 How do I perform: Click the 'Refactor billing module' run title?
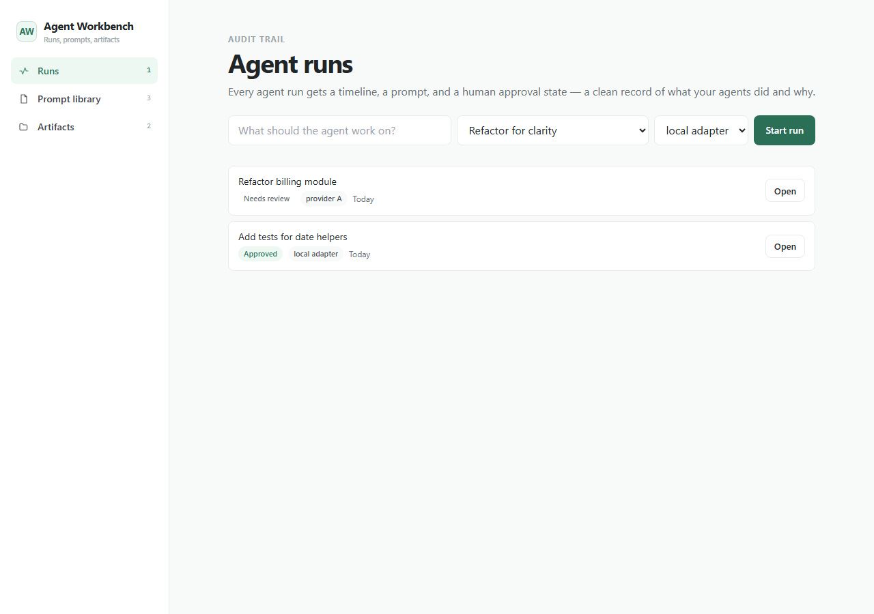click(287, 181)
